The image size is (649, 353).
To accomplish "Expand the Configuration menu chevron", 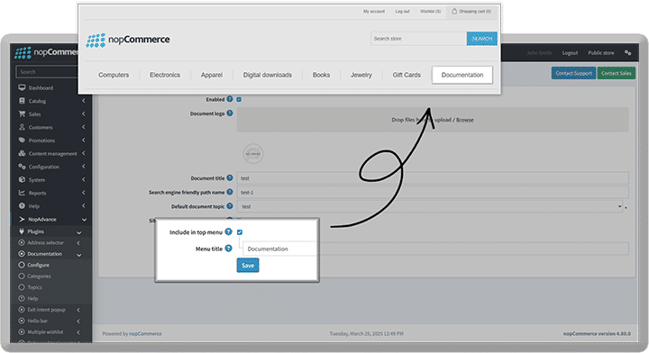I will click(84, 167).
